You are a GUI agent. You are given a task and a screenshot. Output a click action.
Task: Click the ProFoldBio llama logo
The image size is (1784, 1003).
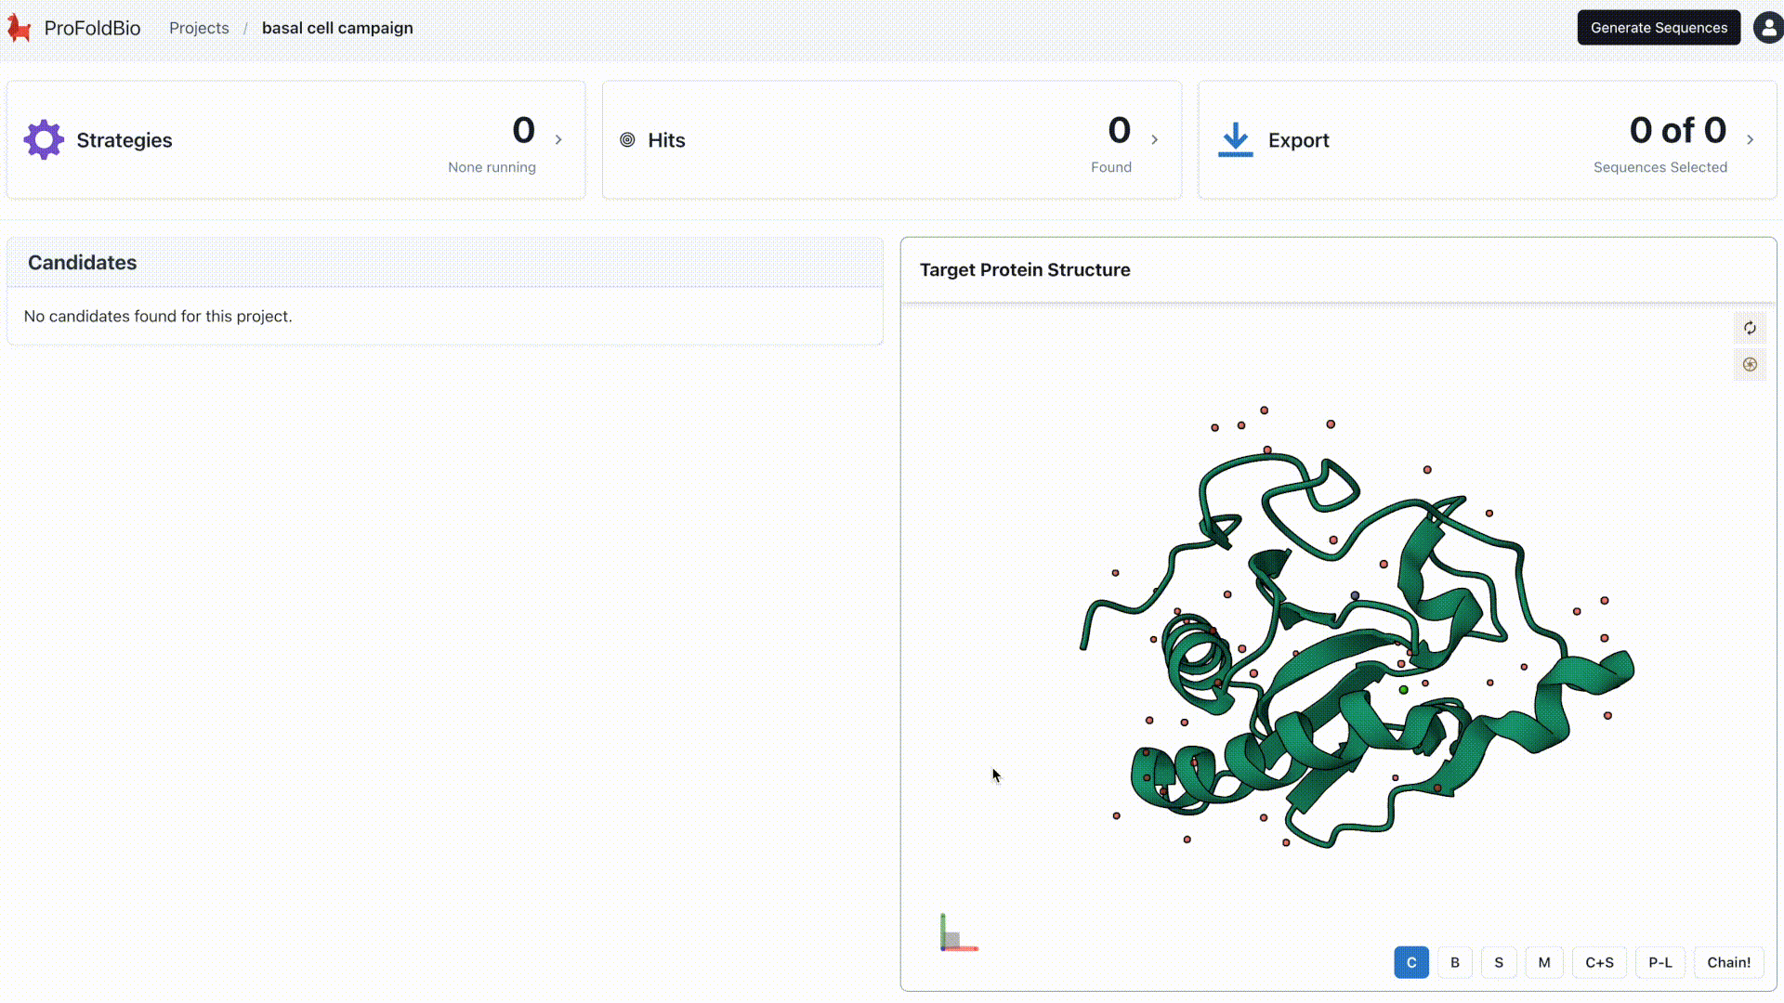tap(20, 28)
